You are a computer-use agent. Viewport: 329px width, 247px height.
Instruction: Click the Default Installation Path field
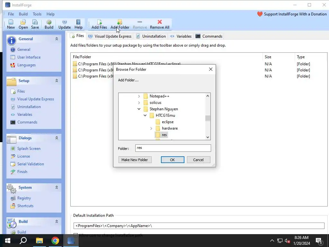199,226
